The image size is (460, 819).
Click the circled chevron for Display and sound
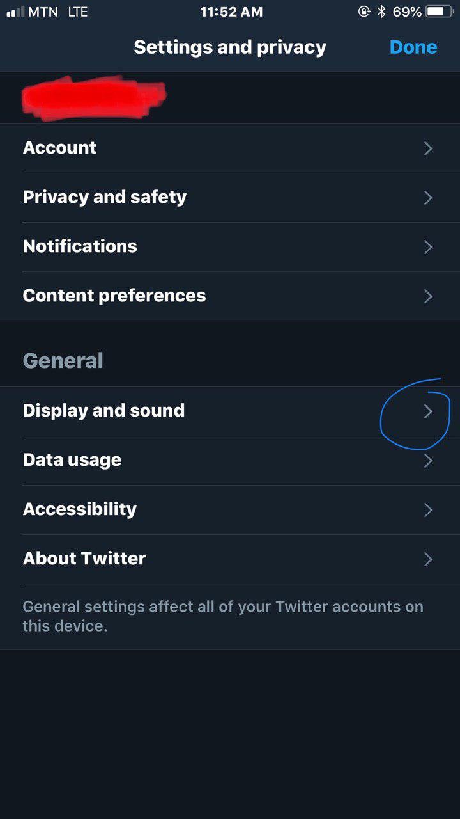point(428,411)
